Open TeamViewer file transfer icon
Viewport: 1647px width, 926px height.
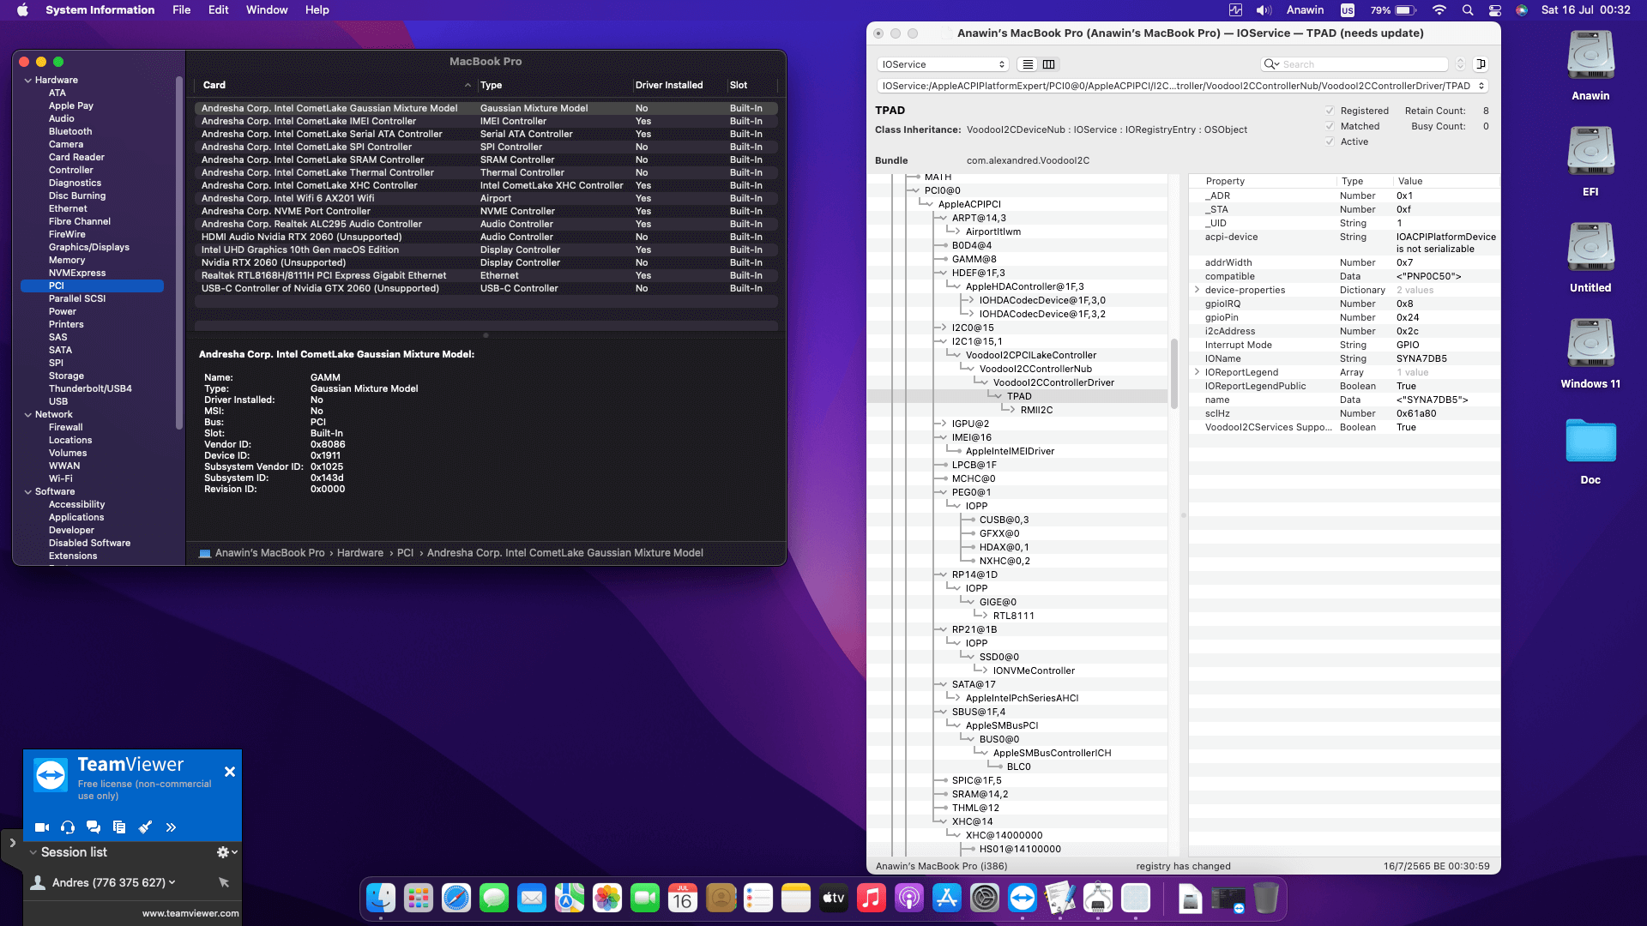(x=119, y=827)
